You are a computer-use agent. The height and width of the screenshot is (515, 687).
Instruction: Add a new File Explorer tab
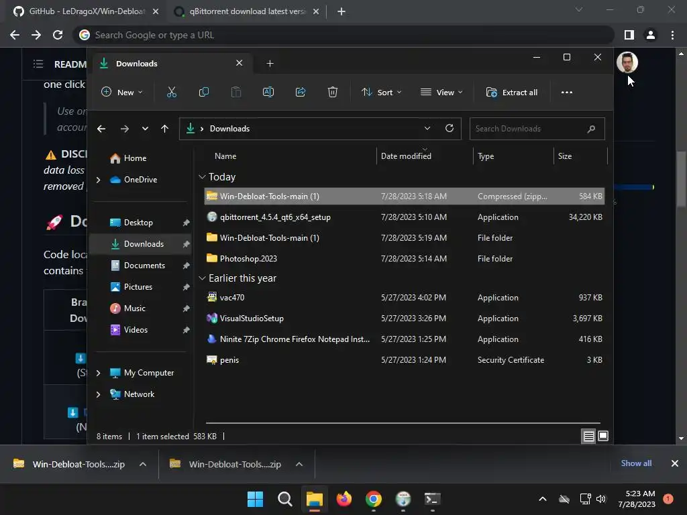(270, 64)
